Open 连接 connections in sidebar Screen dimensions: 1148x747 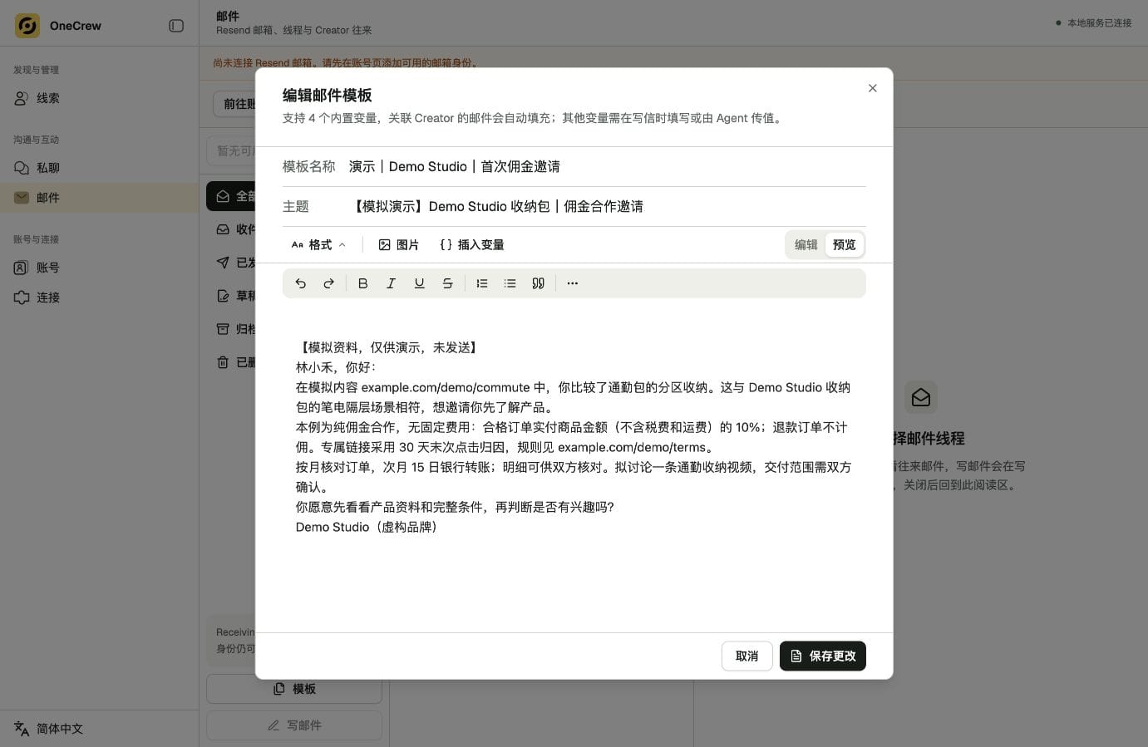(100, 297)
